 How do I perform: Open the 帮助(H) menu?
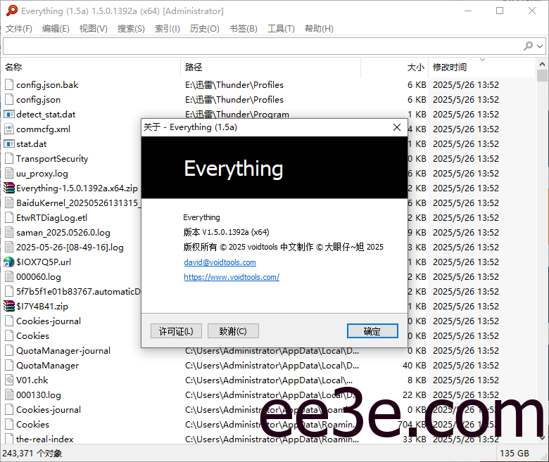pyautogui.click(x=319, y=29)
